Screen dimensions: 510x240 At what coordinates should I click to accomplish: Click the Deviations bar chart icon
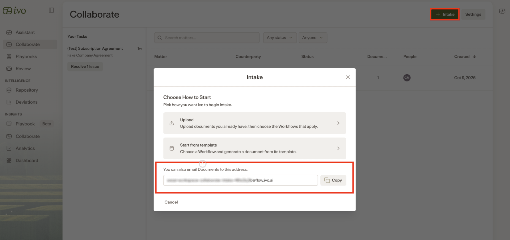tap(9, 102)
